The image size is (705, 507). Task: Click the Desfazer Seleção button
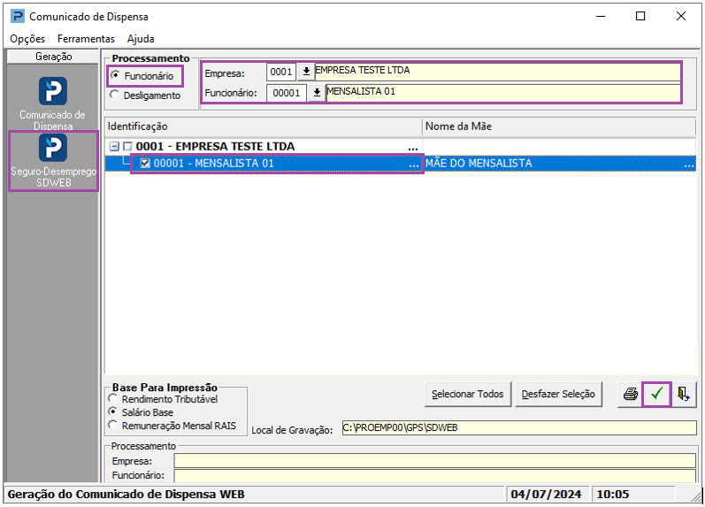tap(557, 394)
